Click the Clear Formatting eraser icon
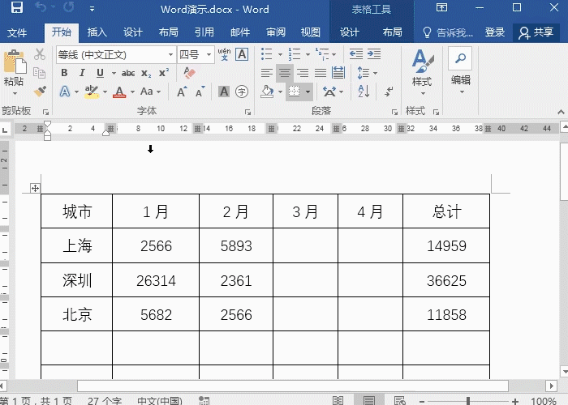The width and height of the screenshot is (568, 405). 189,73
